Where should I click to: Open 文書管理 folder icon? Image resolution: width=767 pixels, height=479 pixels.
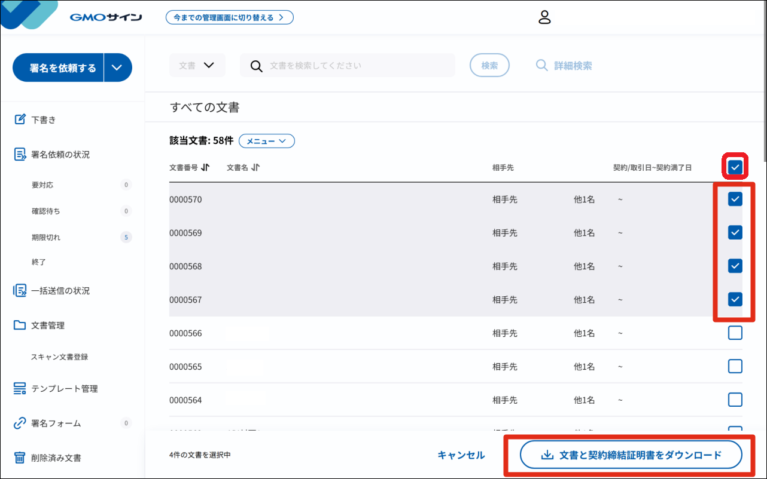20,326
